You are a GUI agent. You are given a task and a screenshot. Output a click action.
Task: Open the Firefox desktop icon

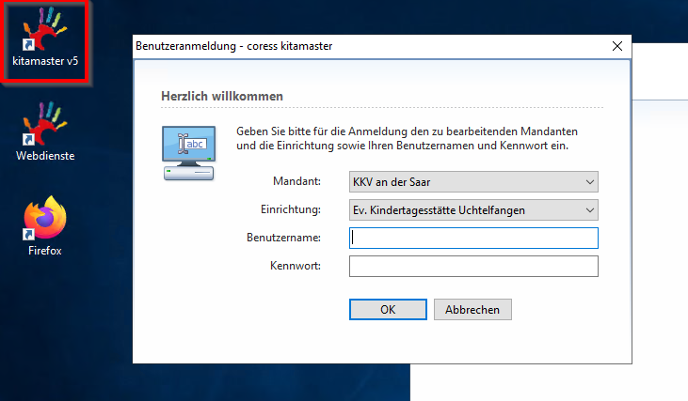click(x=45, y=226)
